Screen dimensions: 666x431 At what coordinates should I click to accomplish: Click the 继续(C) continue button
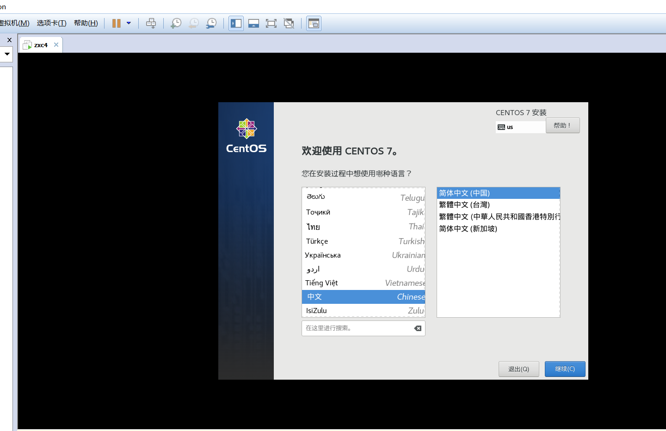click(565, 369)
